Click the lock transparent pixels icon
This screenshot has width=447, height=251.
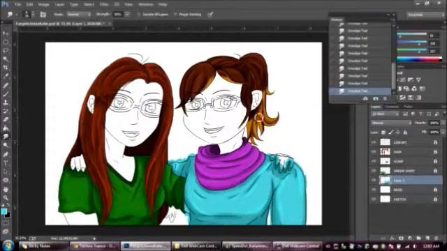(x=383, y=132)
